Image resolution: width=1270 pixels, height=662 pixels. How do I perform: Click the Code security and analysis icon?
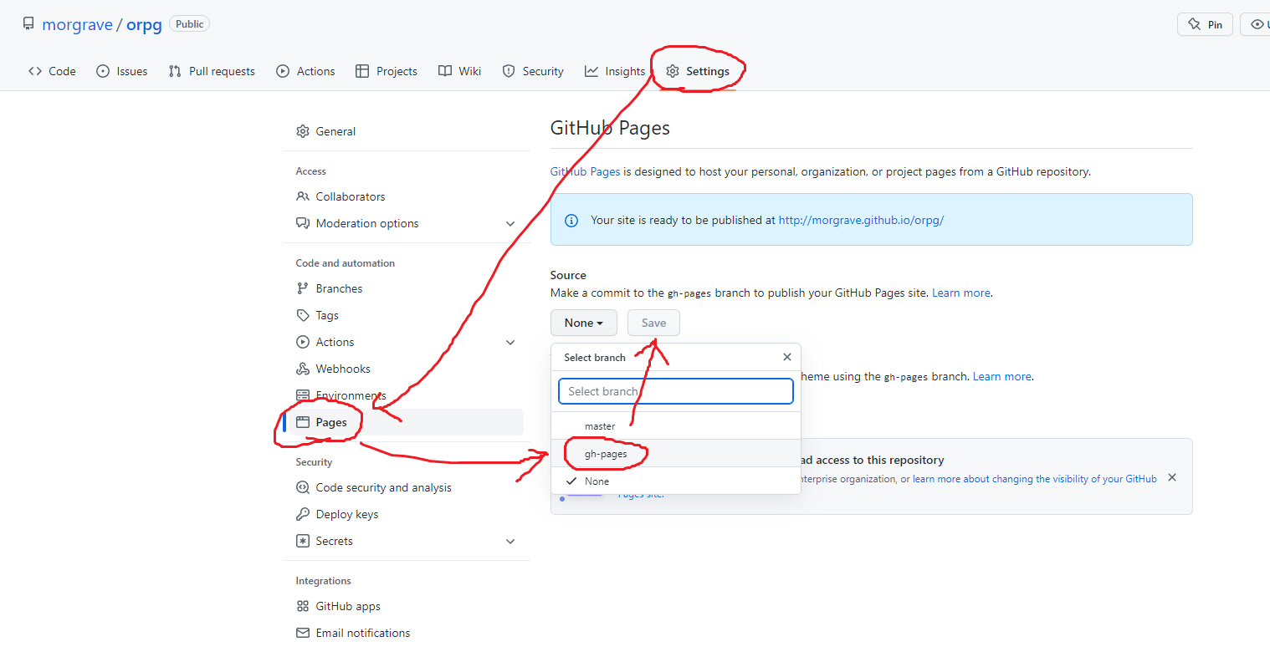tap(303, 487)
